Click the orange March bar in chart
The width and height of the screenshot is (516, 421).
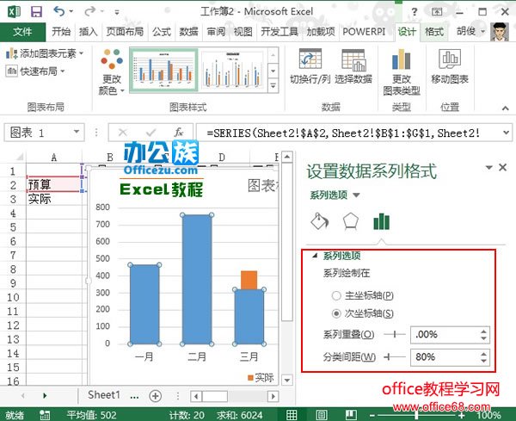[249, 280]
